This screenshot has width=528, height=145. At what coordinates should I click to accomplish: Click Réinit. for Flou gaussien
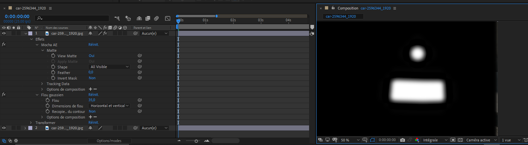pyautogui.click(x=93, y=95)
